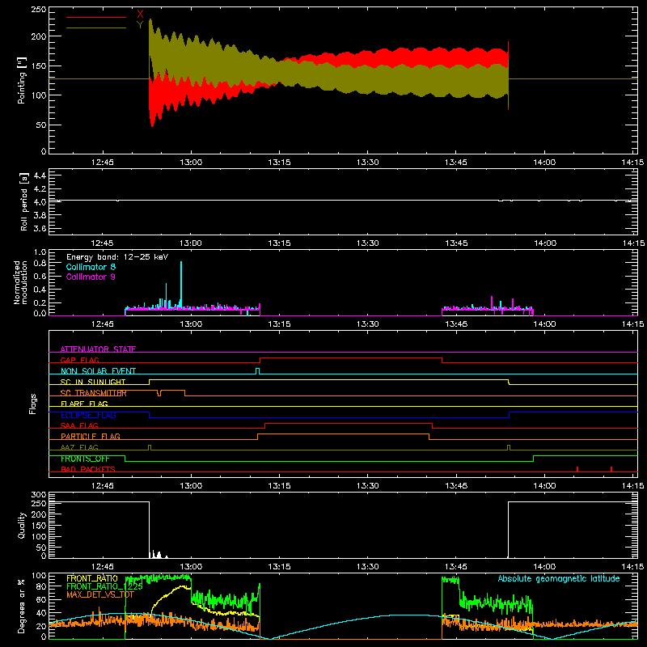This screenshot has height=647, width=647.
Task: Click 13:15 label under the Quality plot
Action: pos(279,567)
